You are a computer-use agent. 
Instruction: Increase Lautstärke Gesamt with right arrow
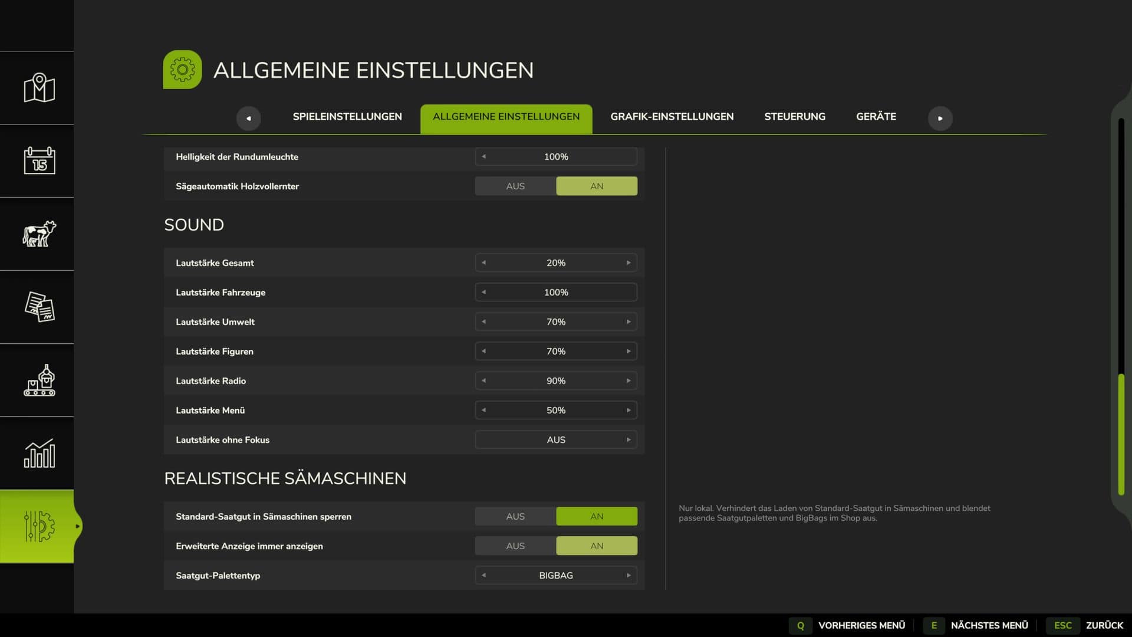pos(628,263)
